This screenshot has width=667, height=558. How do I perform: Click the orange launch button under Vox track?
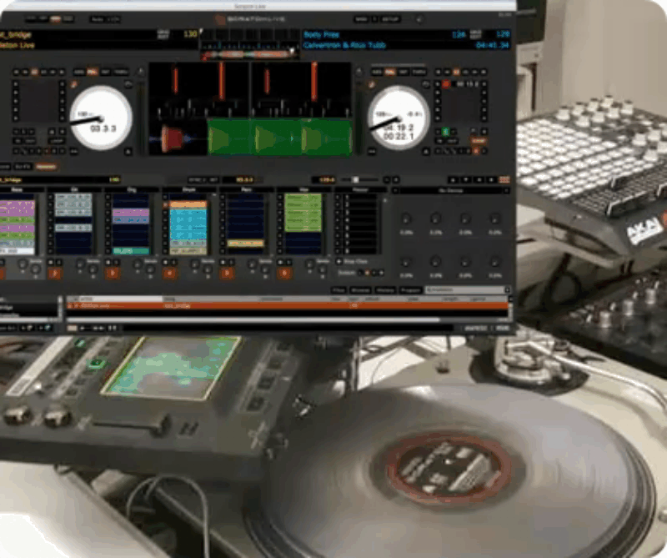pyautogui.click(x=285, y=272)
